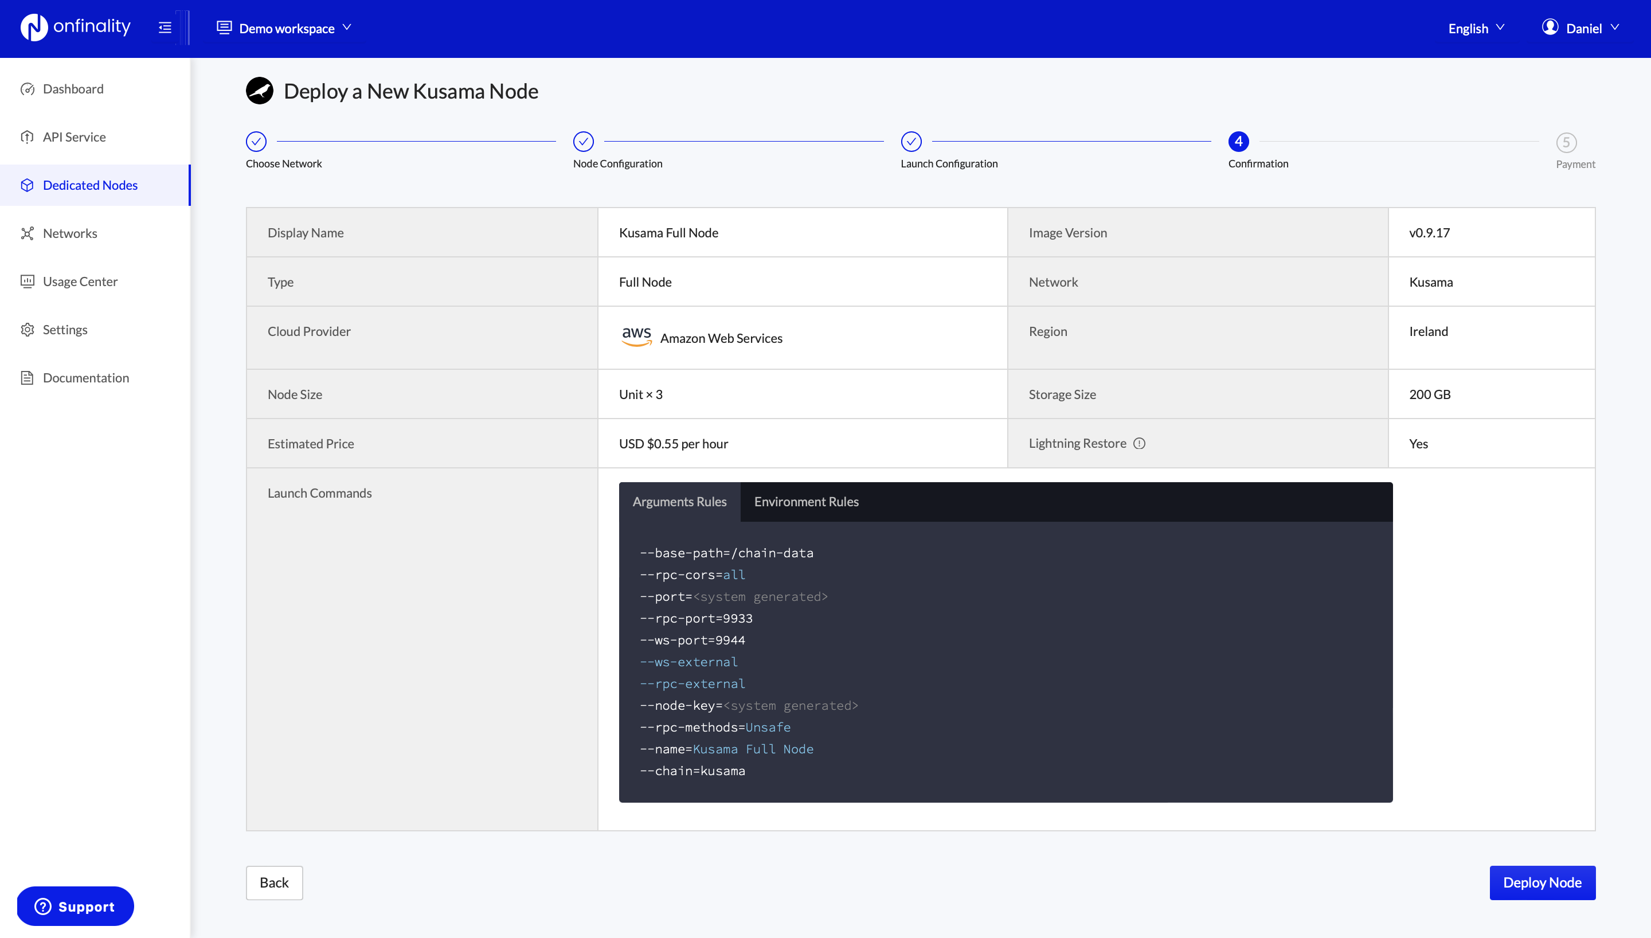Open Dashboard from sidebar

73,89
